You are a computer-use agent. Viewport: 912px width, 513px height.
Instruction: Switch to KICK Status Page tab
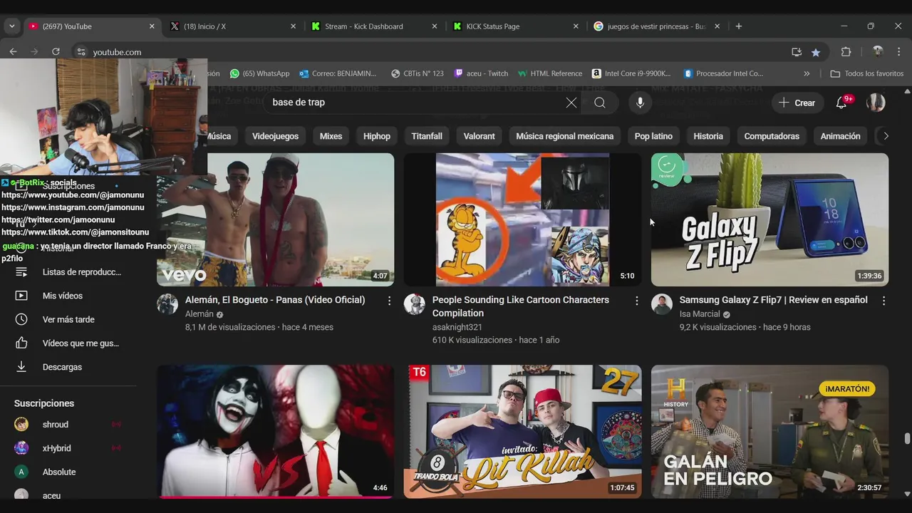tap(516, 26)
